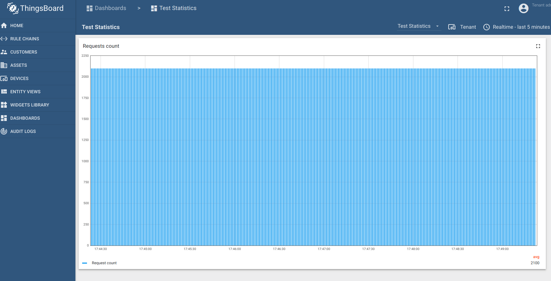This screenshot has width=551, height=281.
Task: Click the Devices icon in sidebar
Action: [4, 78]
